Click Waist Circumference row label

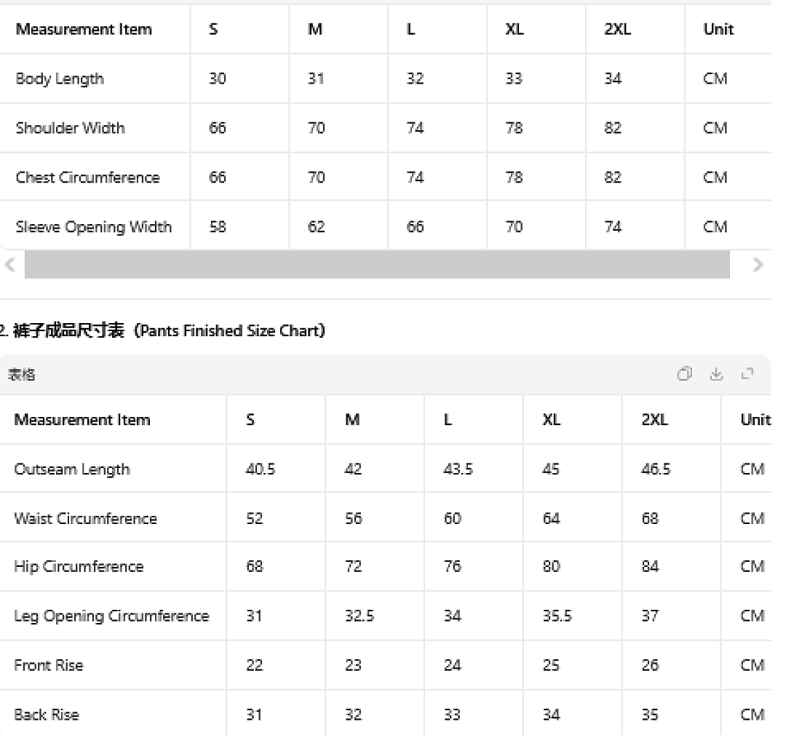[86, 518]
